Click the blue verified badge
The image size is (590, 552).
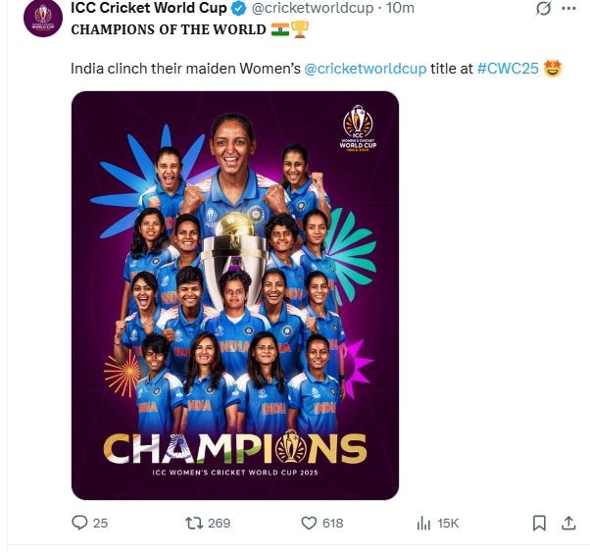coord(238,9)
